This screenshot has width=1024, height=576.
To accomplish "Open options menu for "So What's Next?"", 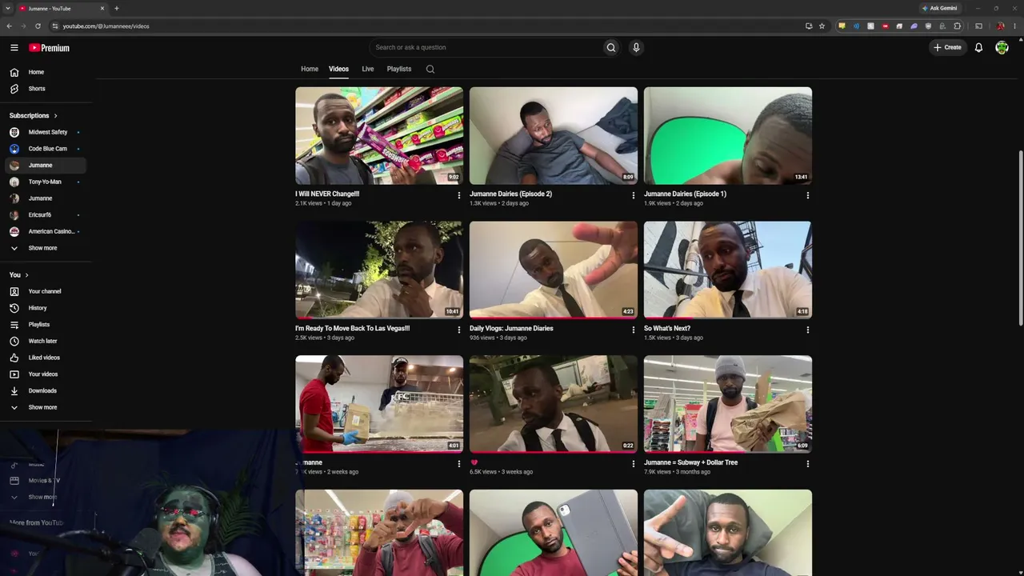I will 808,330.
